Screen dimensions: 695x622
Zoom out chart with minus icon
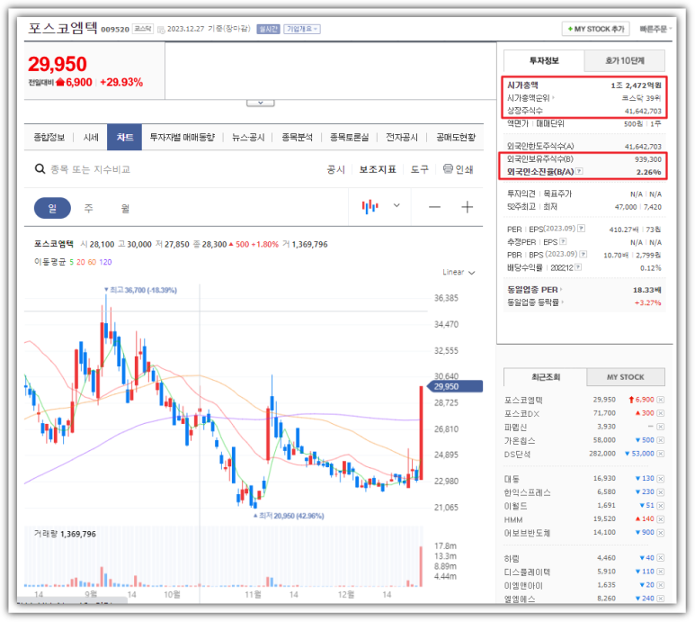click(x=435, y=207)
